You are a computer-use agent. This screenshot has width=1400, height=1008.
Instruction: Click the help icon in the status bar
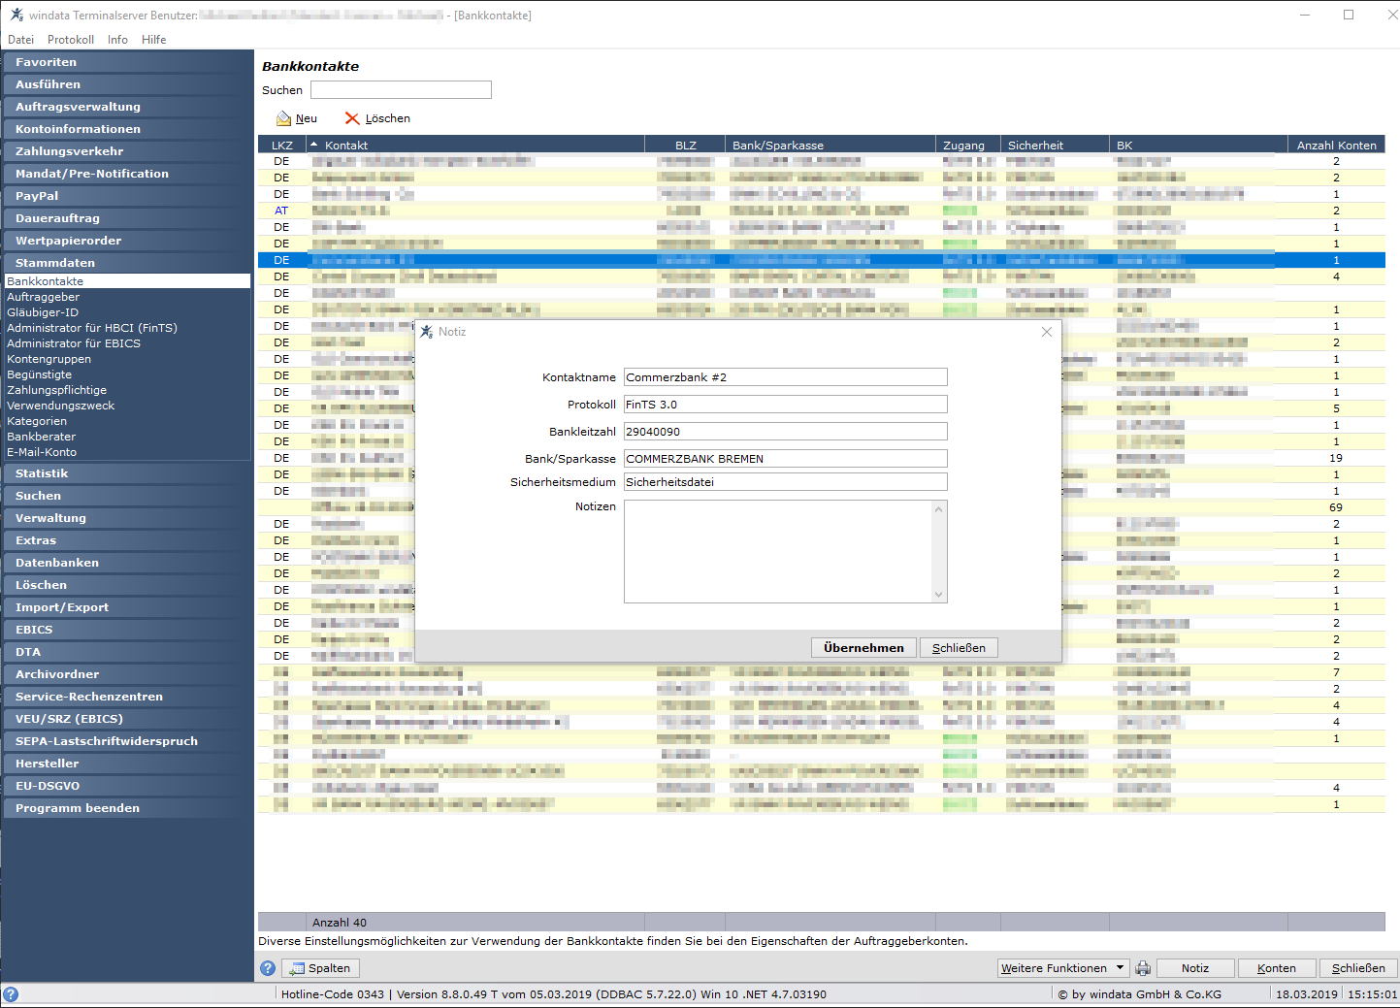point(11,994)
